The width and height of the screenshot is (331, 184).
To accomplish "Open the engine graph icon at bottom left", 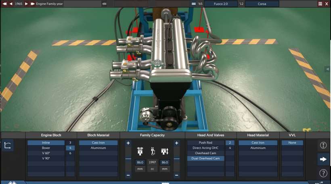I will point(7,145).
